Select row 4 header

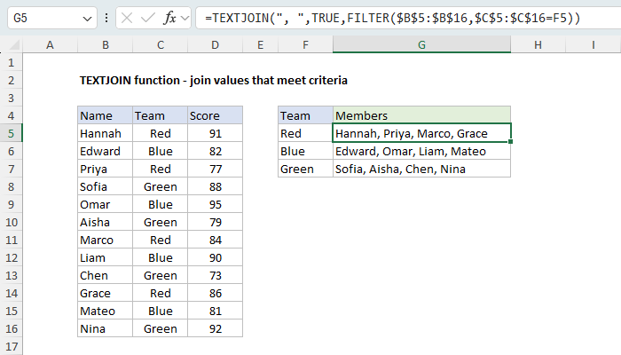pyautogui.click(x=11, y=115)
